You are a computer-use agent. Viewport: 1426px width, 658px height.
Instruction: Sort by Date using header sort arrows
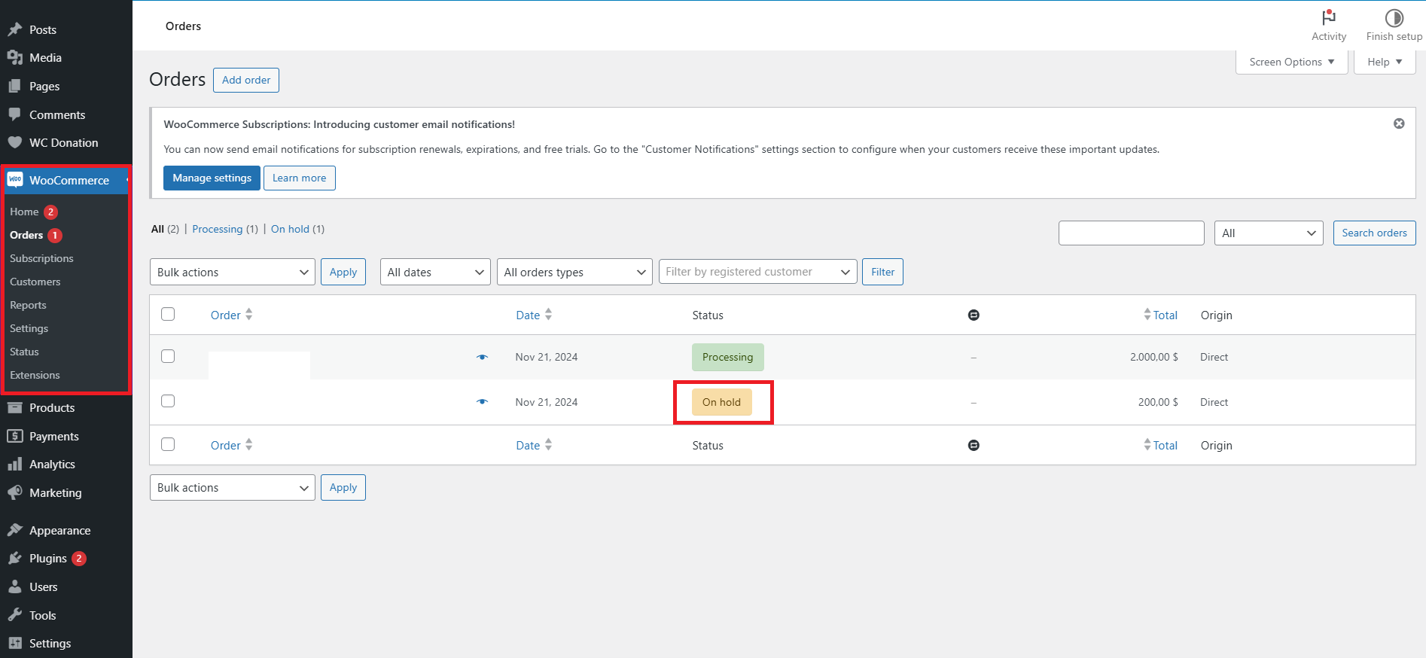point(549,315)
